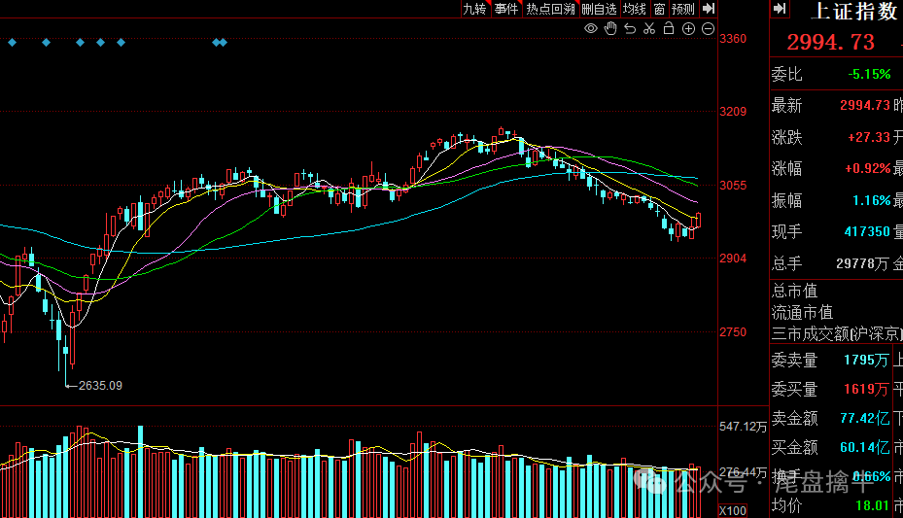This screenshot has height=518, width=903.
Task: Click the 上证指数 title
Action: click(854, 11)
